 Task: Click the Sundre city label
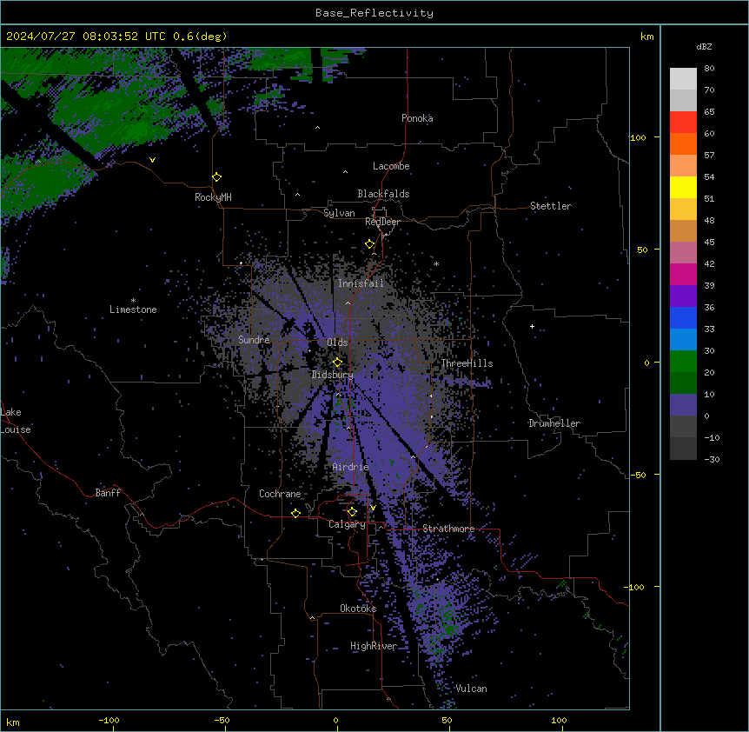tap(254, 340)
